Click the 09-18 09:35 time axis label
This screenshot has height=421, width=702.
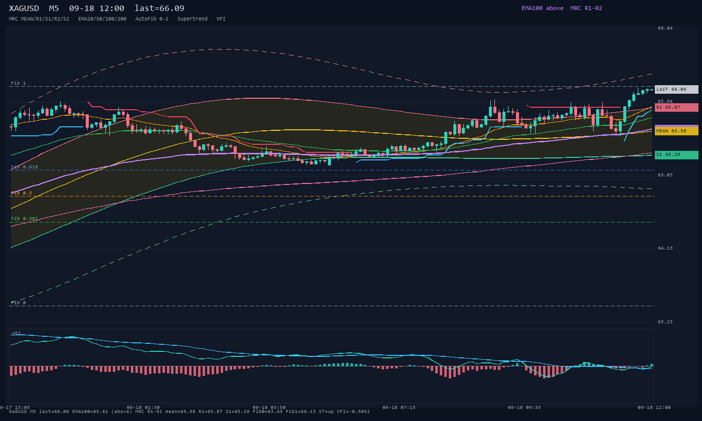click(x=524, y=407)
